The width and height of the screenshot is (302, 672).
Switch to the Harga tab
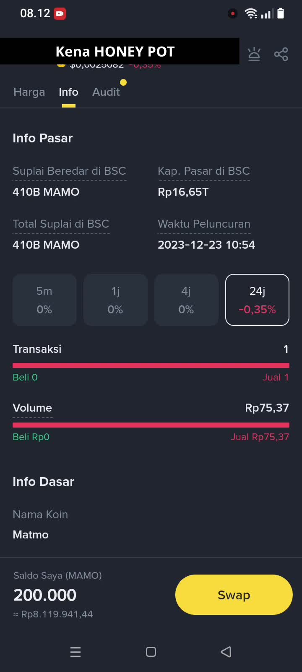tap(29, 92)
